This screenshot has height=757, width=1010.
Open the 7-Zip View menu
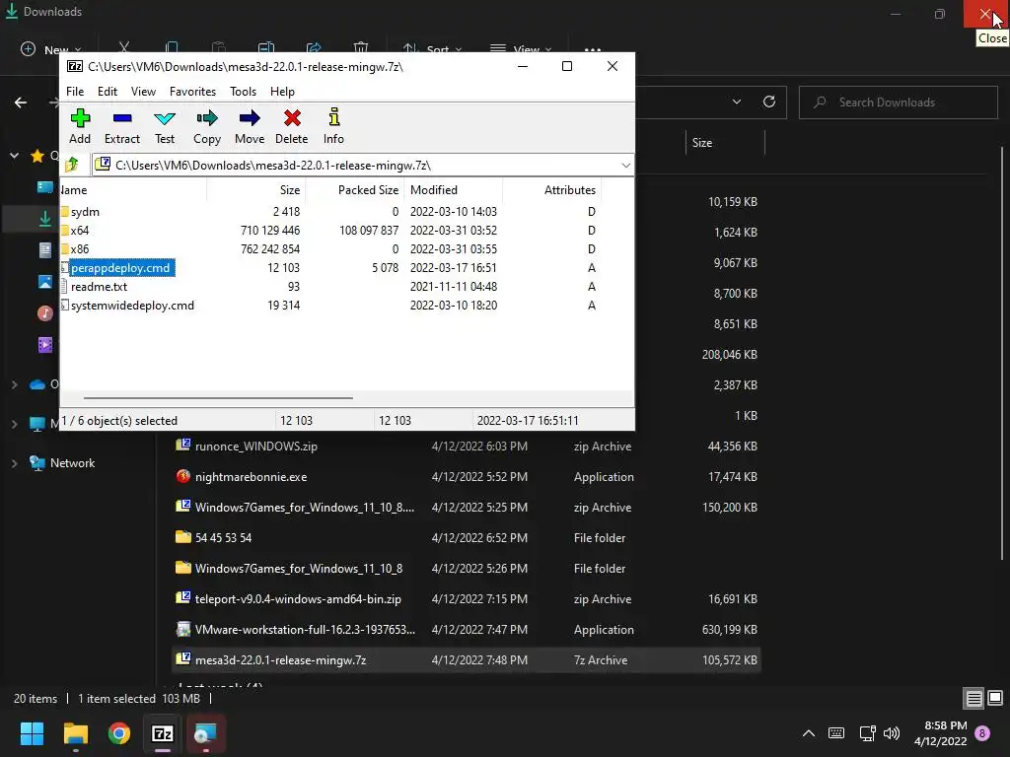tap(143, 92)
